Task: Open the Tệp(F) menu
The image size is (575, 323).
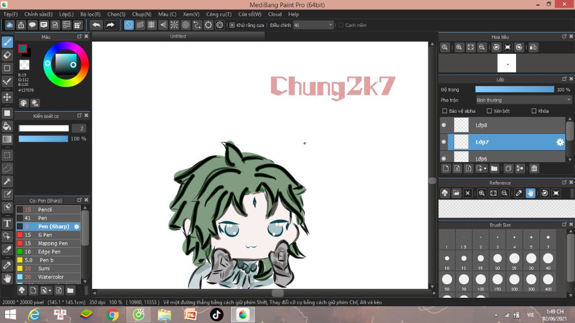Action: pyautogui.click(x=11, y=14)
